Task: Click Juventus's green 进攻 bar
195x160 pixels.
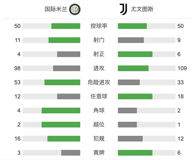Action: point(133,68)
